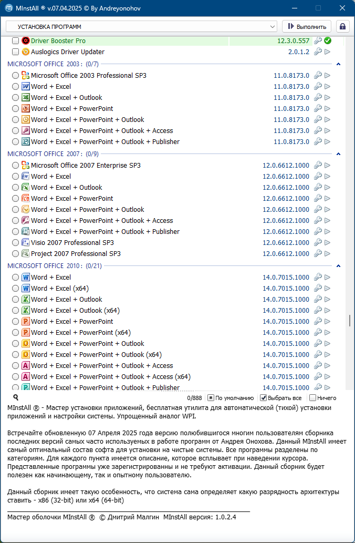Click version 2.0.1.2 of Auslogics Driver Updater
Viewport: 355px width, 543px height.
pos(299,52)
